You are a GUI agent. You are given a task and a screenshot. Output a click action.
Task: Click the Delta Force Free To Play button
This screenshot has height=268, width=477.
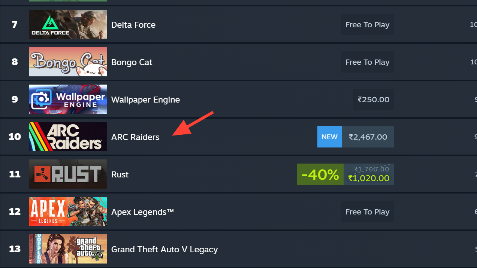(x=367, y=25)
